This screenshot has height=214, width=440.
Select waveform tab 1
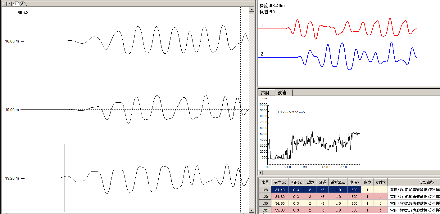(16, 4)
